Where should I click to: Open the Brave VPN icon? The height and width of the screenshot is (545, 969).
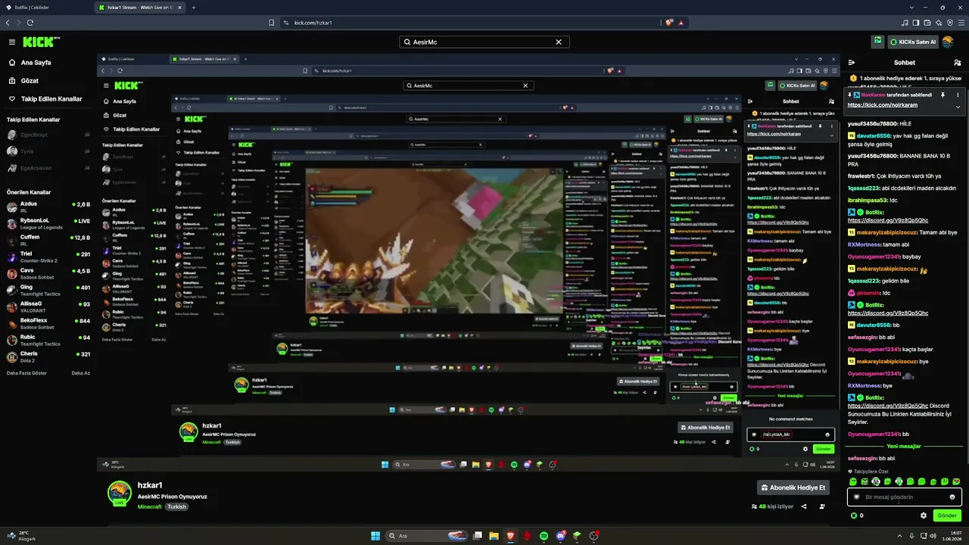pyautogui.click(x=952, y=23)
